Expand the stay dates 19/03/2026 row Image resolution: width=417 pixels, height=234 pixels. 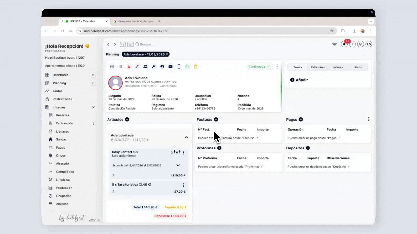(178, 165)
